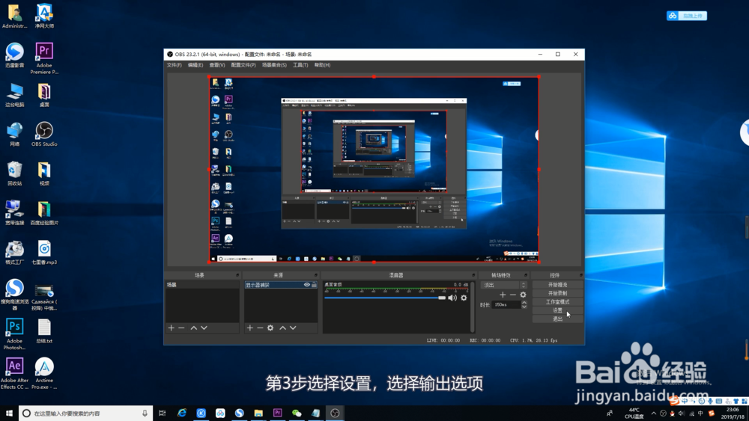Open 查看(V) menu
The image size is (749, 421).
click(x=217, y=65)
